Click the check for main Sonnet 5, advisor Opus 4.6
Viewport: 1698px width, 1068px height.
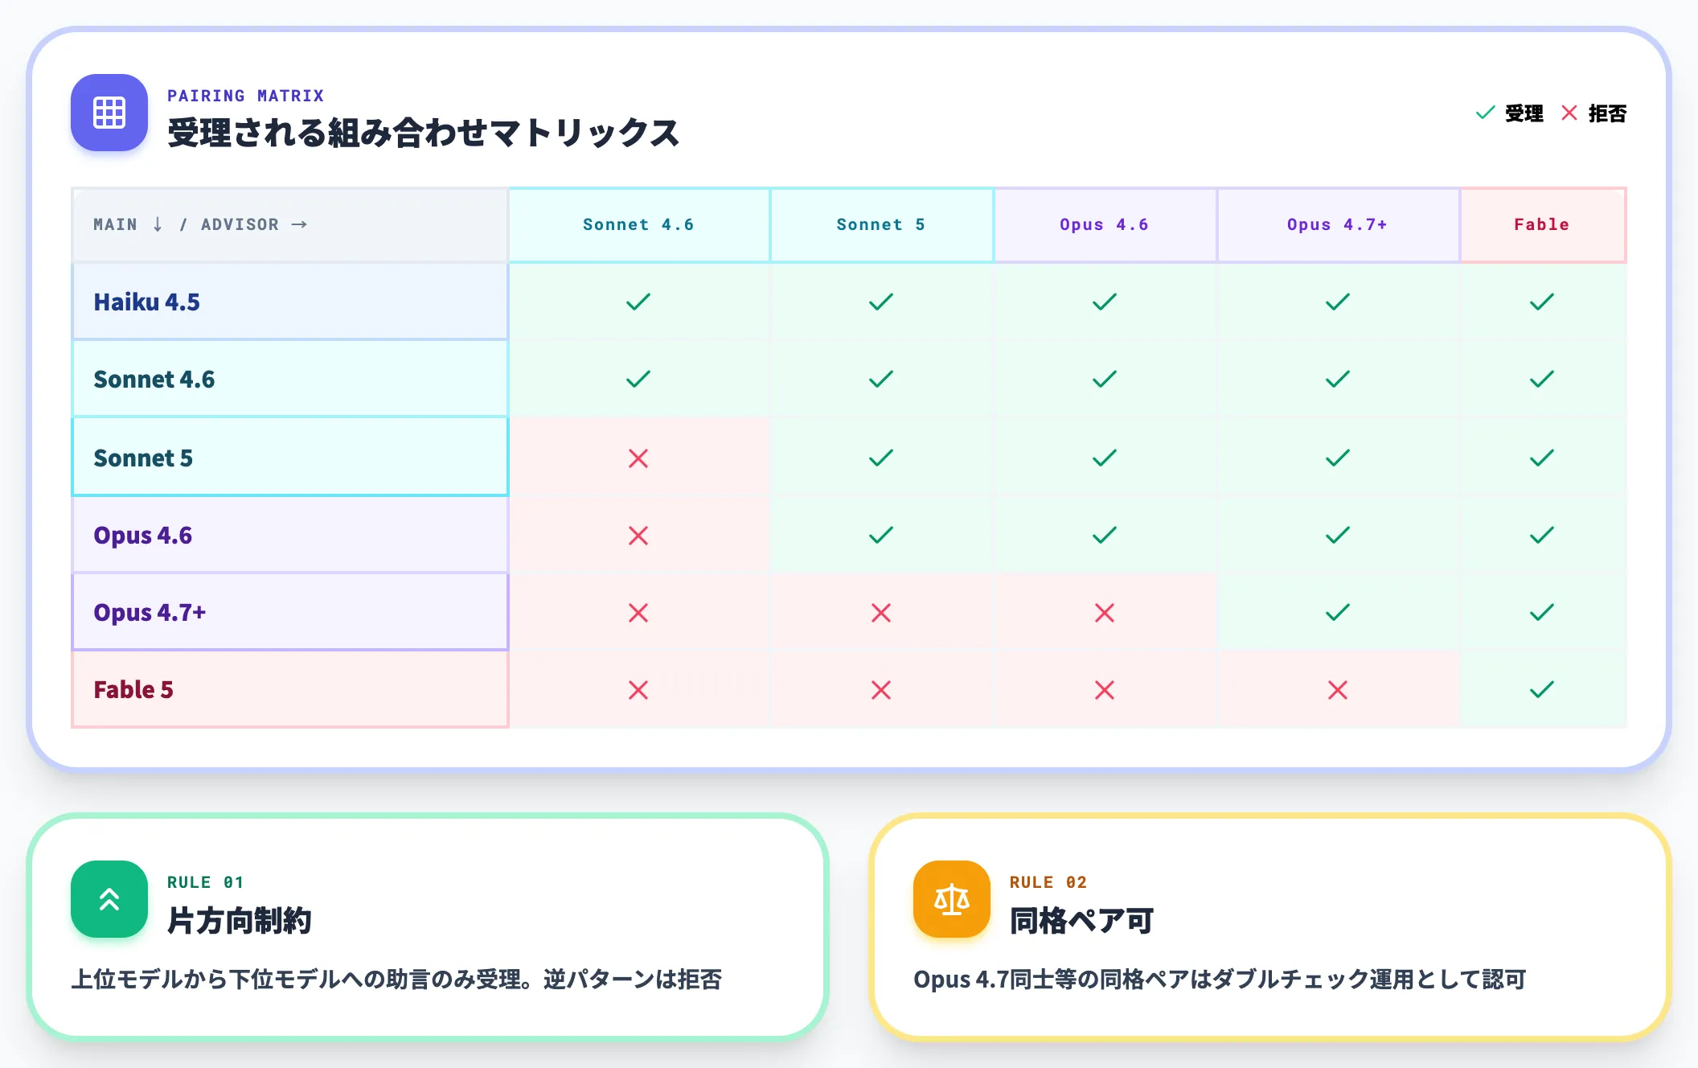pyautogui.click(x=1105, y=458)
